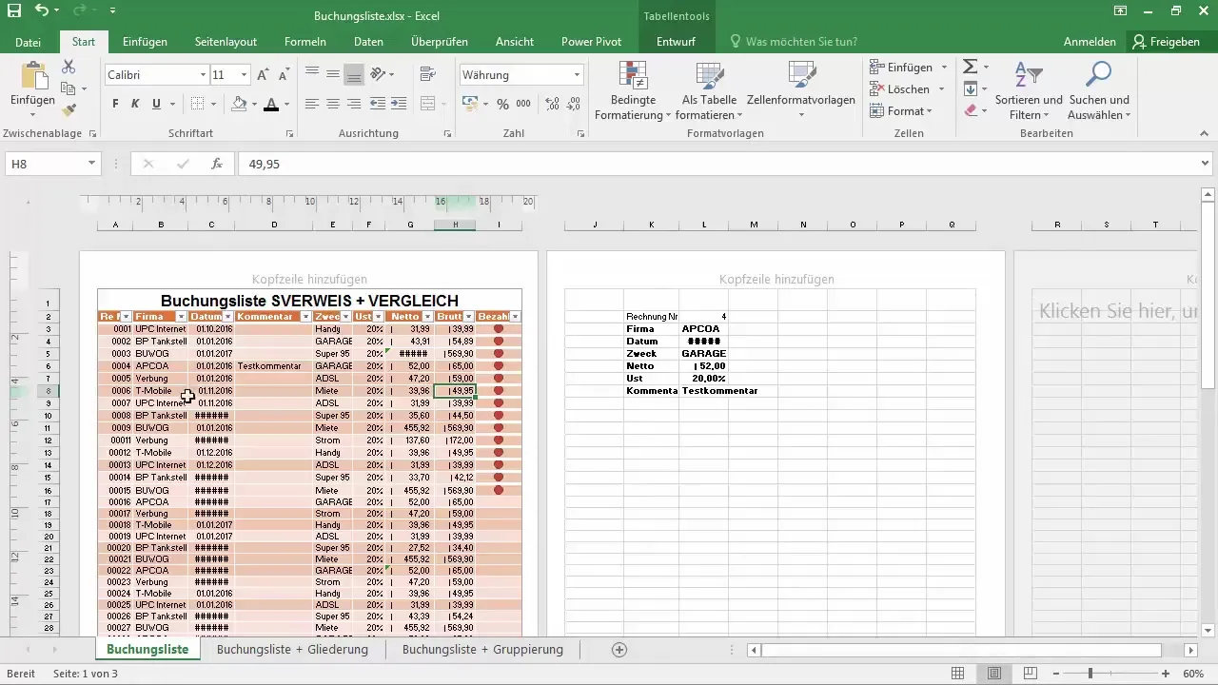Insert a function with the fx icon
Screen dimensions: 1218x685
coord(217,164)
